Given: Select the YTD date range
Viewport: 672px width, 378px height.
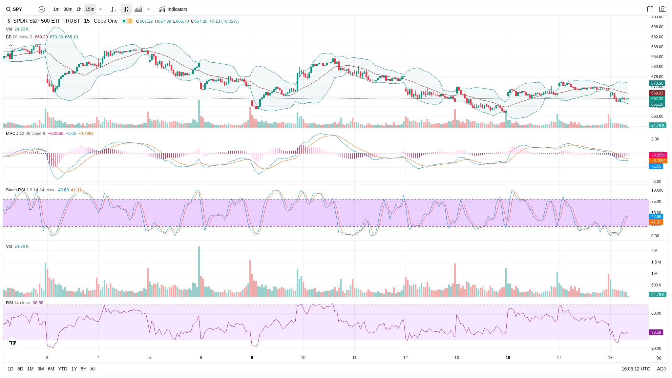Looking at the screenshot, I should point(62,369).
